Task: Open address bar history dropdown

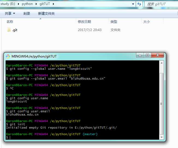Action: pyautogui.click(x=133, y=4)
